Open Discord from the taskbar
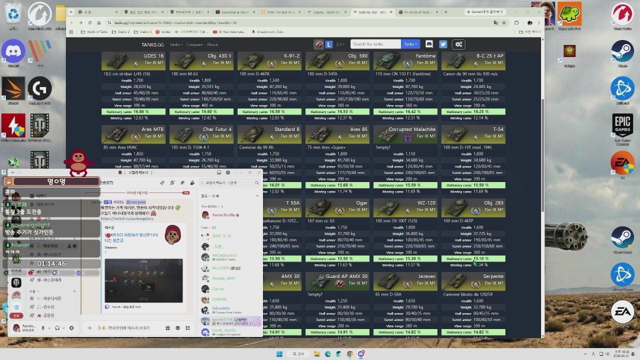 tap(361, 354)
